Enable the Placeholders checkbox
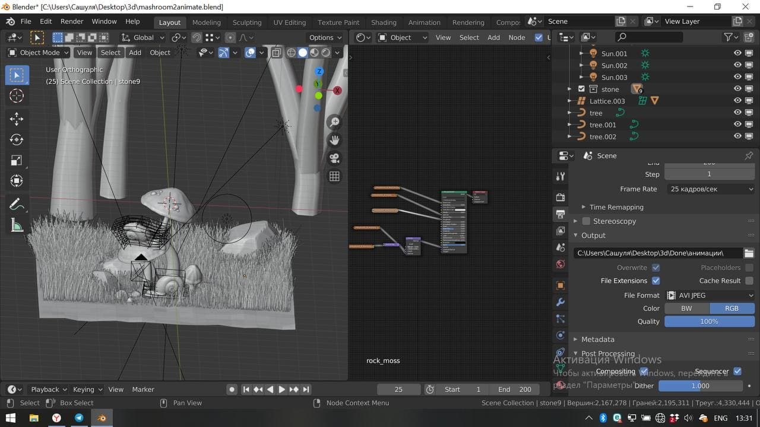Image resolution: width=760 pixels, height=427 pixels. (749, 268)
